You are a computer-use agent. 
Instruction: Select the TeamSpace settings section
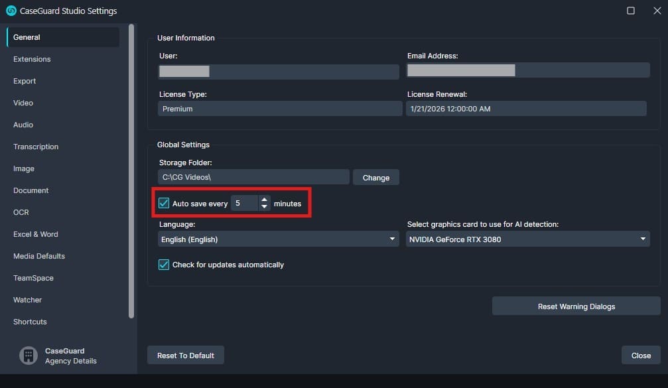click(33, 278)
